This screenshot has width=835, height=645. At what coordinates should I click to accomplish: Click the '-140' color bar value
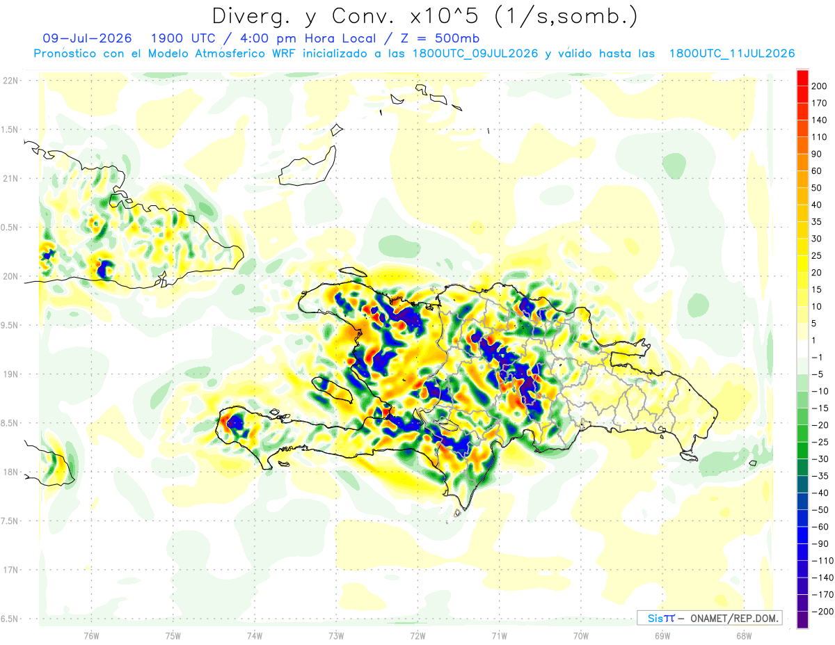click(822, 578)
